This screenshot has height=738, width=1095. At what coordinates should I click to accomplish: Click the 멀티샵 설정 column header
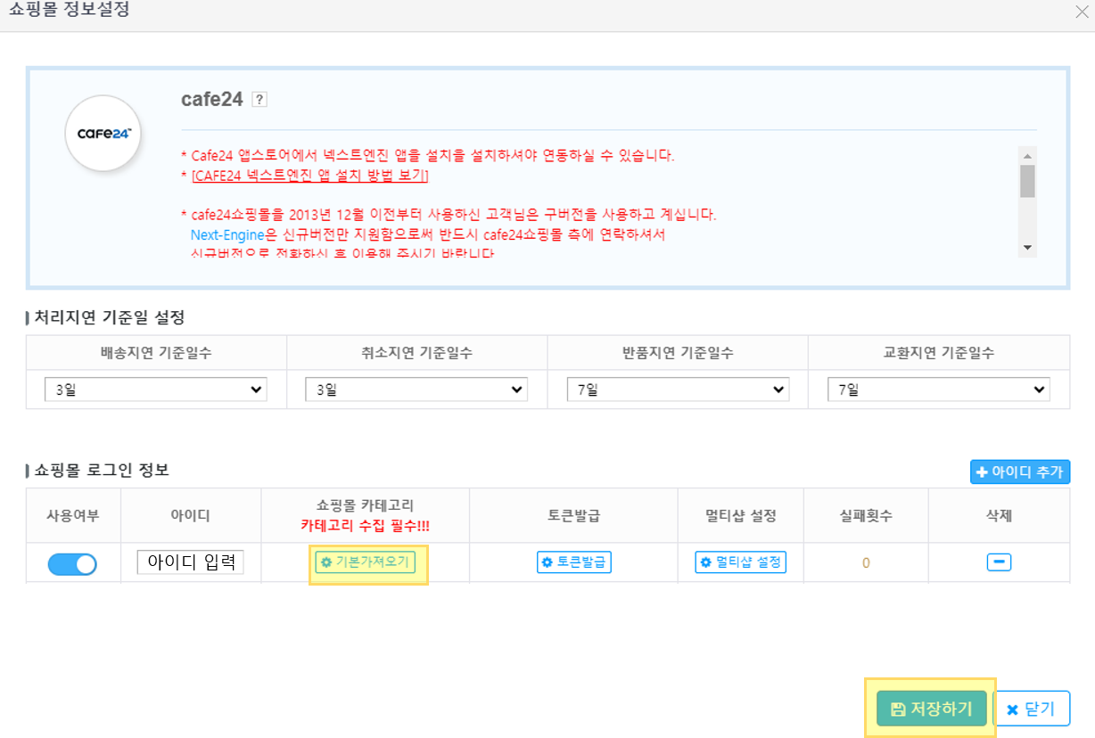point(741,515)
